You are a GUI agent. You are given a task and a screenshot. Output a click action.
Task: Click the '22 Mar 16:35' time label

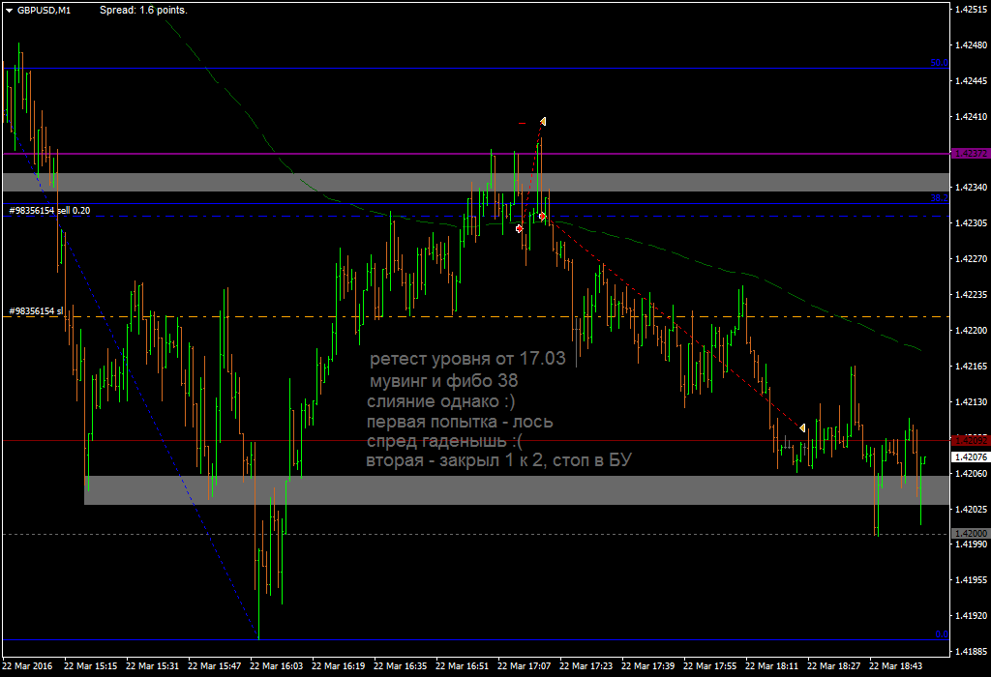coord(400,665)
